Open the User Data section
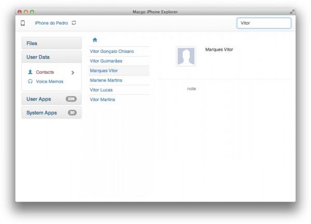 tap(51, 57)
